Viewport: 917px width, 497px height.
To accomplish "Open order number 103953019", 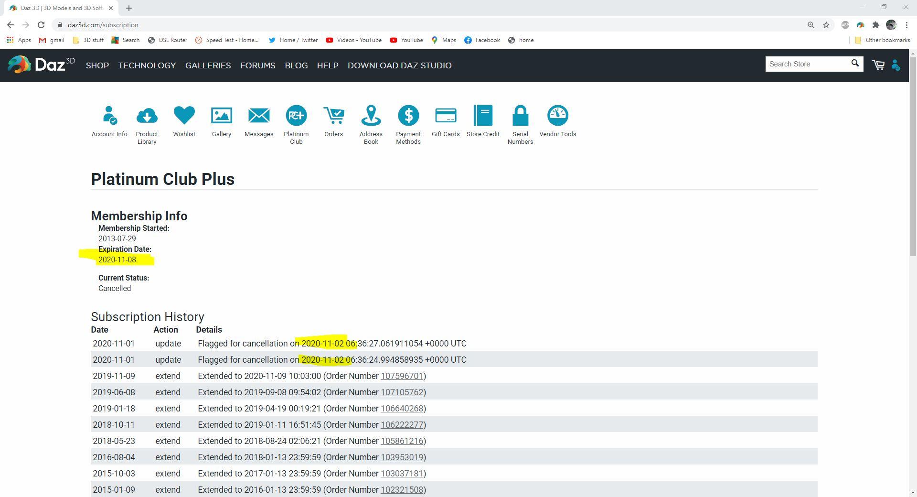I will (x=402, y=457).
